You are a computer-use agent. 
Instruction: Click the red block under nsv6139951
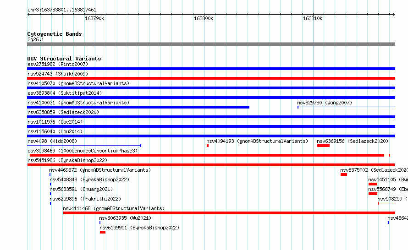click(x=103, y=232)
